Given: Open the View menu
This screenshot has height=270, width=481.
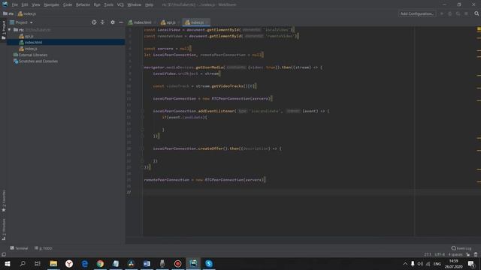Looking at the screenshot, I should coord(36,5).
